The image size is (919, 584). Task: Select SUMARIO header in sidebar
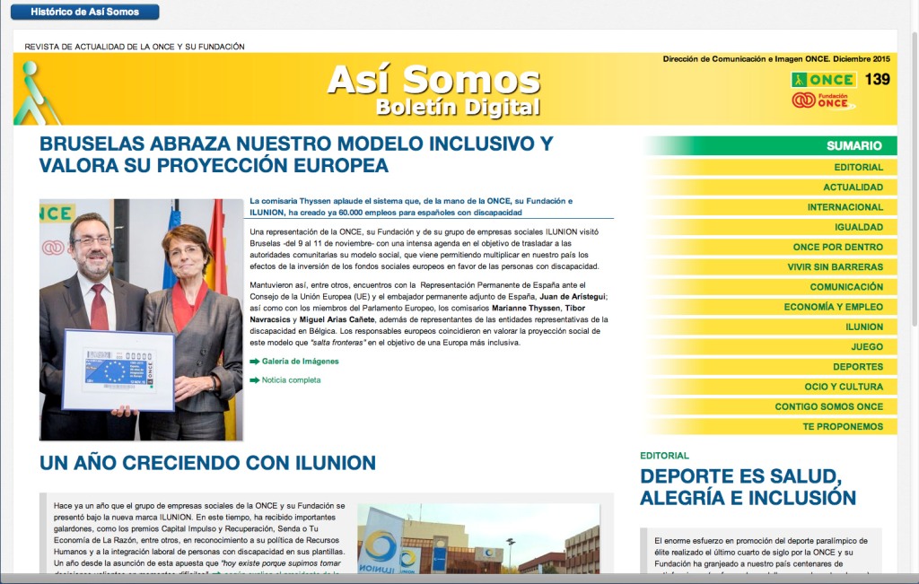pyautogui.click(x=771, y=146)
